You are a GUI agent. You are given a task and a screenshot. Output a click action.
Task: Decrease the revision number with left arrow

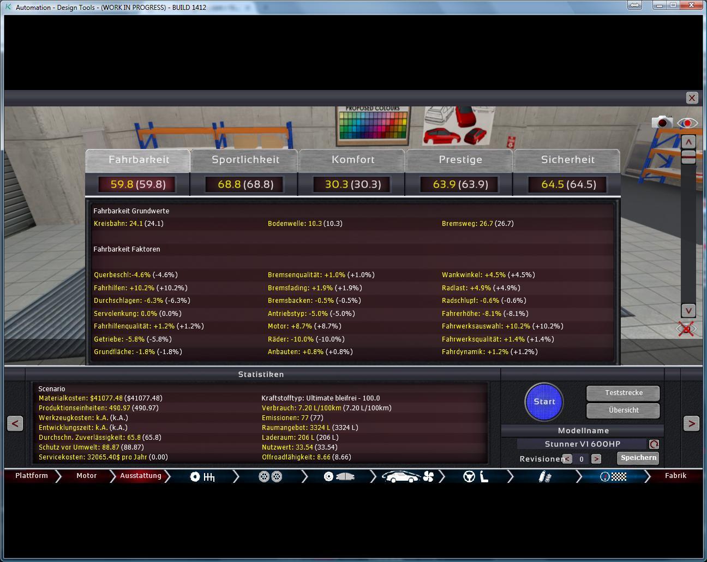coord(567,459)
